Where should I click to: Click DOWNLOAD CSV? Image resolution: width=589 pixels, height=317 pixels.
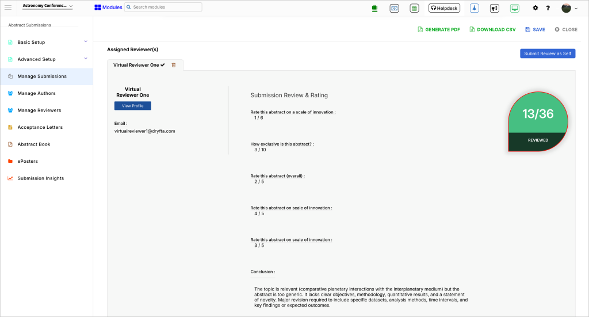tap(492, 30)
